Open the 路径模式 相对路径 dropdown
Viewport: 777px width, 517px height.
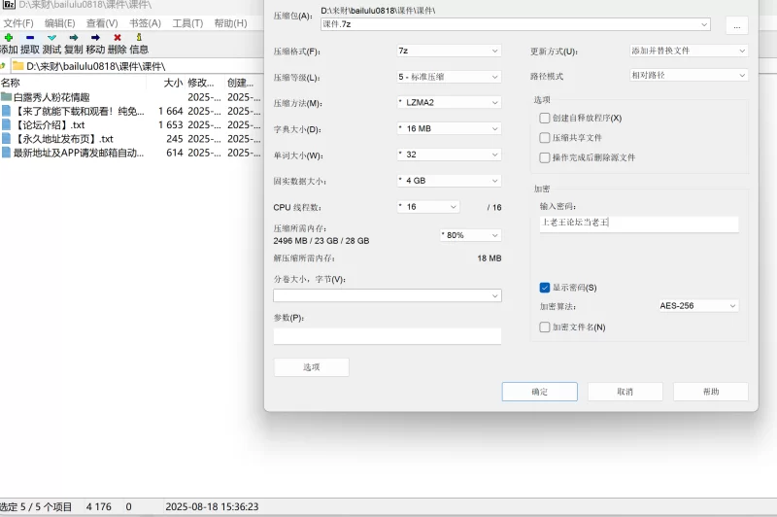click(689, 76)
